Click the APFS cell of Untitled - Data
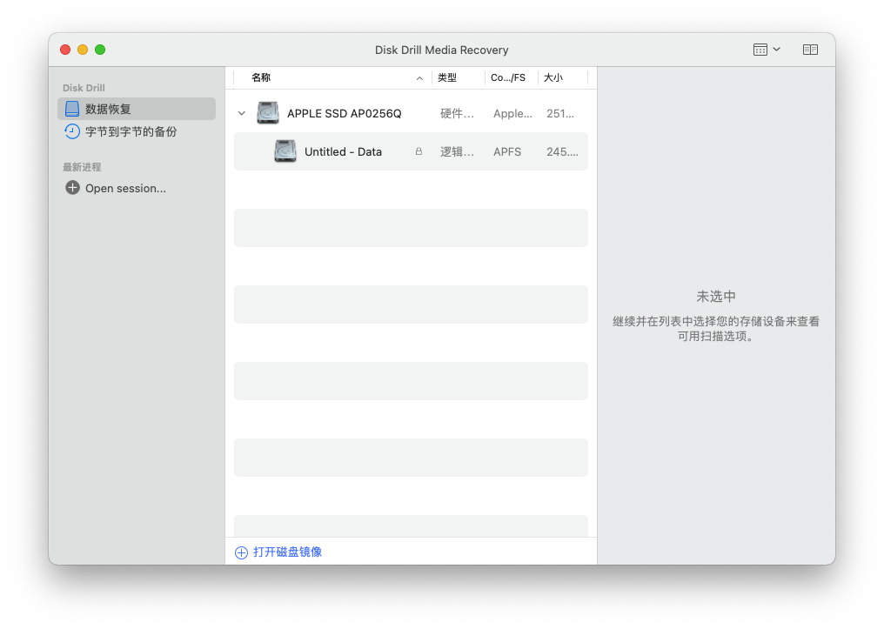This screenshot has height=629, width=884. pyautogui.click(x=507, y=151)
